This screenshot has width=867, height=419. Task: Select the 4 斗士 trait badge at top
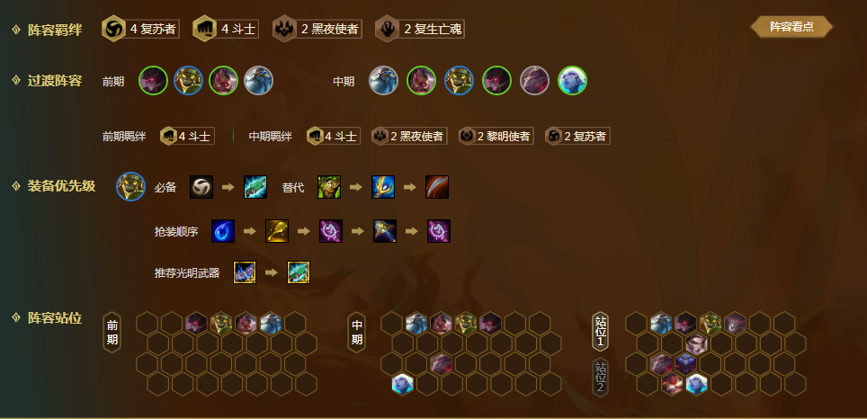tap(226, 29)
